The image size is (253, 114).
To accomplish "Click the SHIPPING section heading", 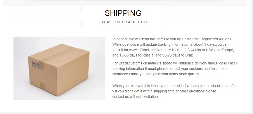I will tap(123, 13).
